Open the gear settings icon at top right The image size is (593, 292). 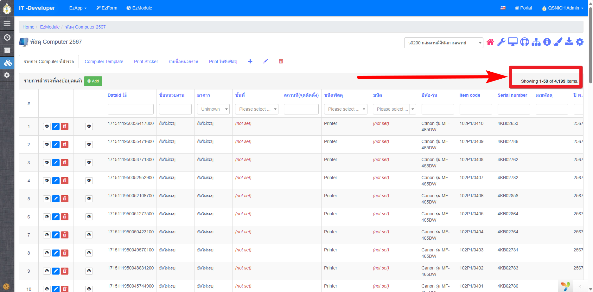pyautogui.click(x=580, y=42)
